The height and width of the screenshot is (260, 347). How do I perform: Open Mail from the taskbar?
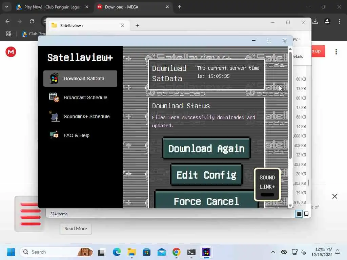tap(162, 252)
